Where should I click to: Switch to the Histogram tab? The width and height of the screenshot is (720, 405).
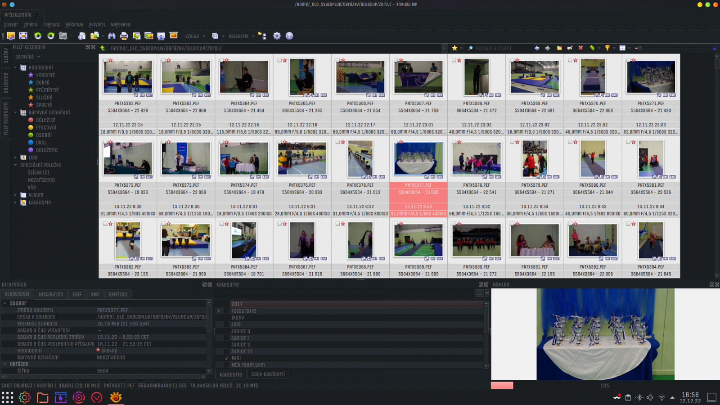[51, 294]
